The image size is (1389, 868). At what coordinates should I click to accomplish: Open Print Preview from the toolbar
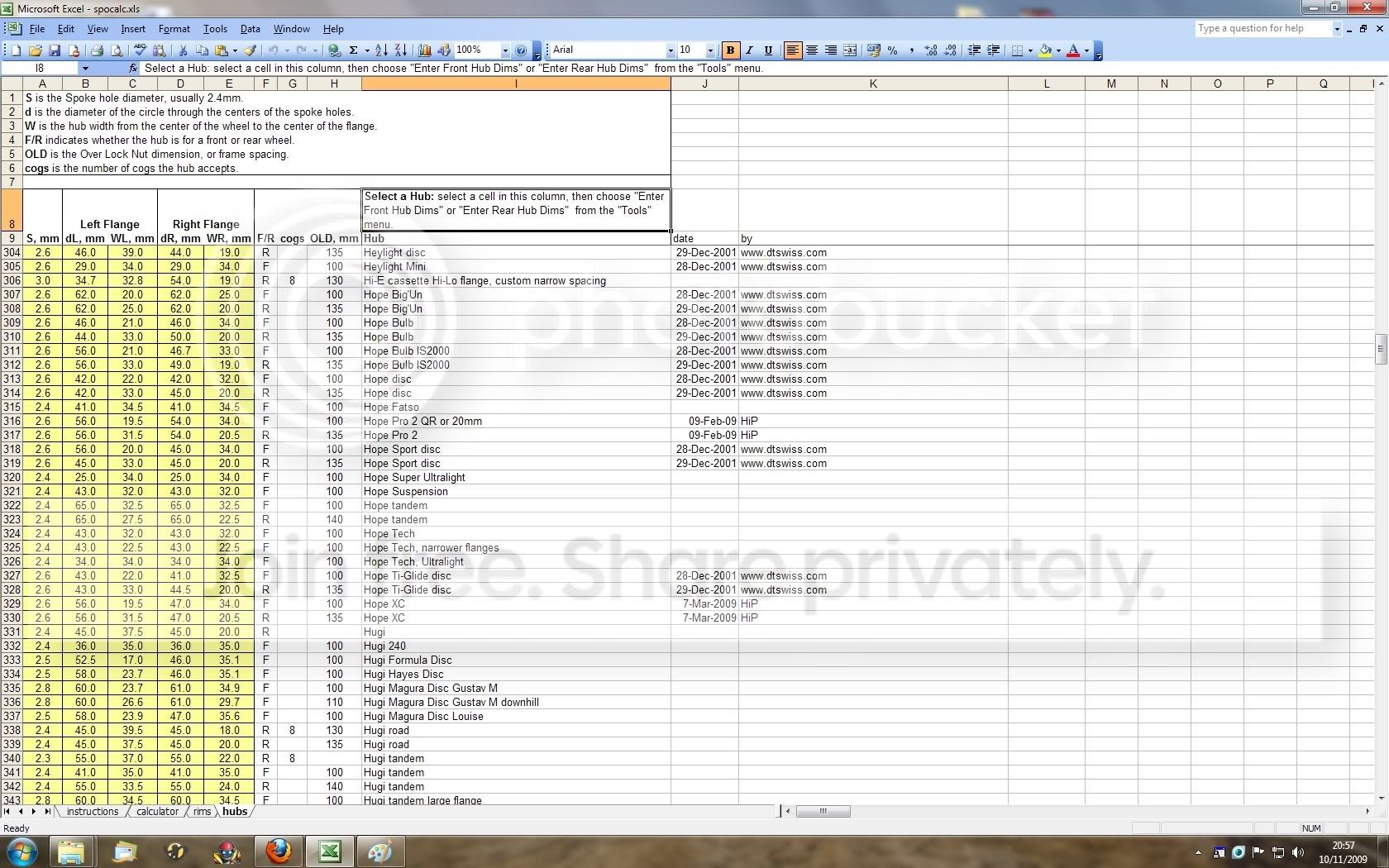[x=116, y=50]
